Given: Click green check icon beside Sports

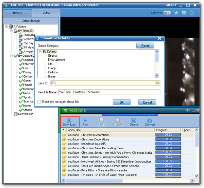Looking at the screenshot, I should point(21,97).
